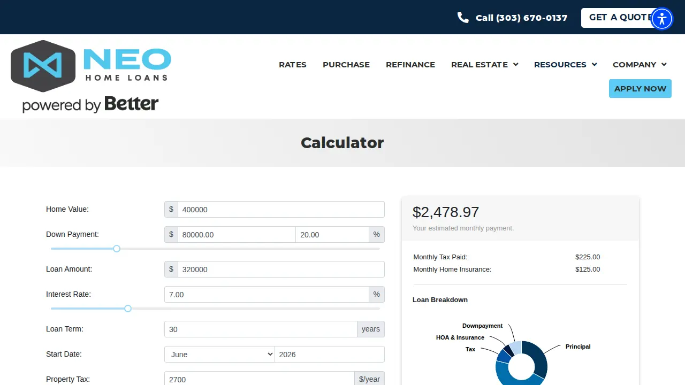
Task: Click the phone icon beside Call
Action: point(463,17)
